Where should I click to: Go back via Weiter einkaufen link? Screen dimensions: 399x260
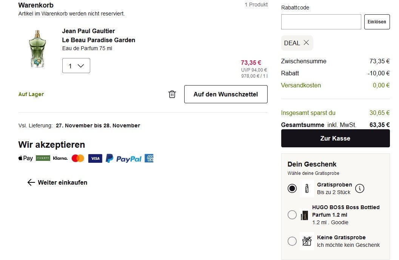coord(57,182)
